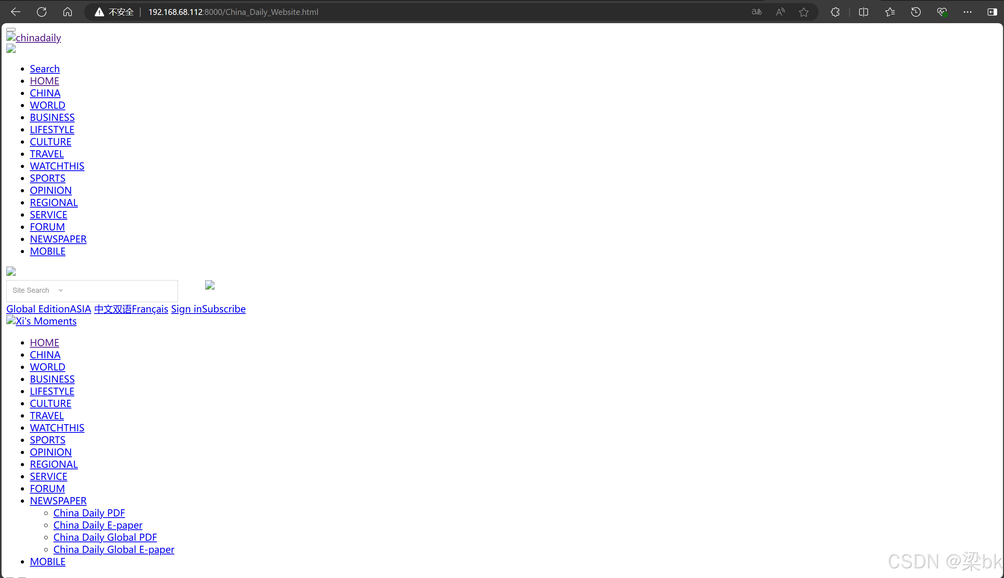Open BUSINESS in the first navigation list

pyautogui.click(x=52, y=117)
